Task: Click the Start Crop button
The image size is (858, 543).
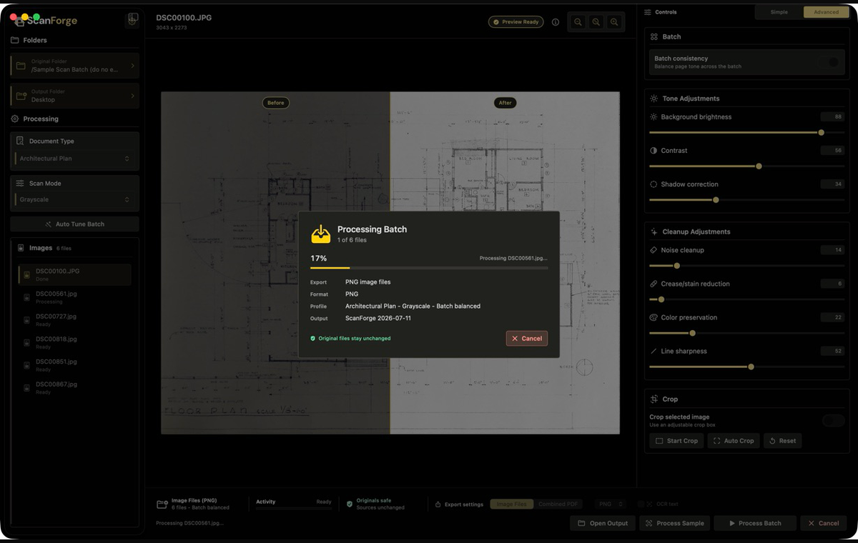Action: pos(676,441)
